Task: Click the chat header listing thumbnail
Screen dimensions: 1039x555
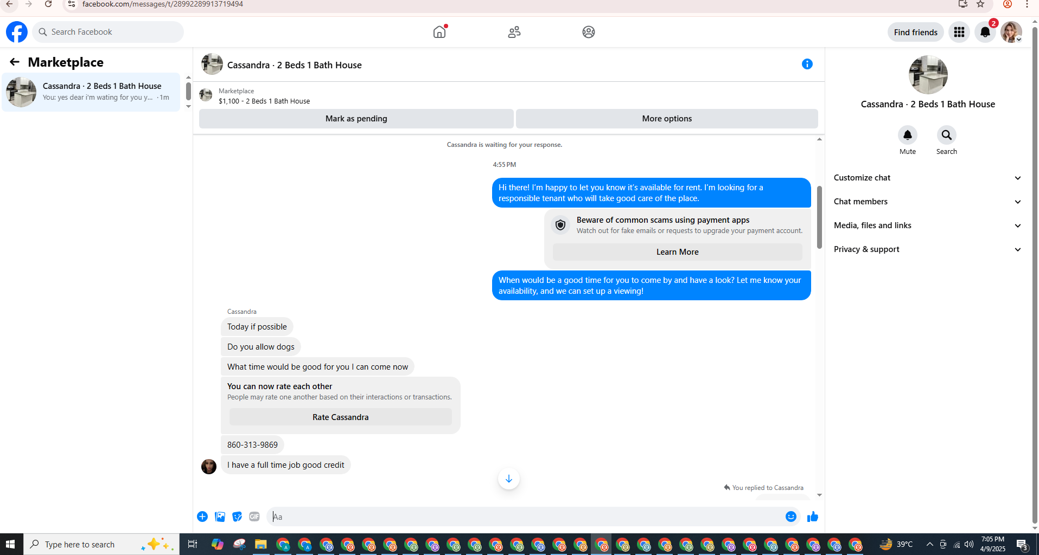Action: pyautogui.click(x=212, y=64)
